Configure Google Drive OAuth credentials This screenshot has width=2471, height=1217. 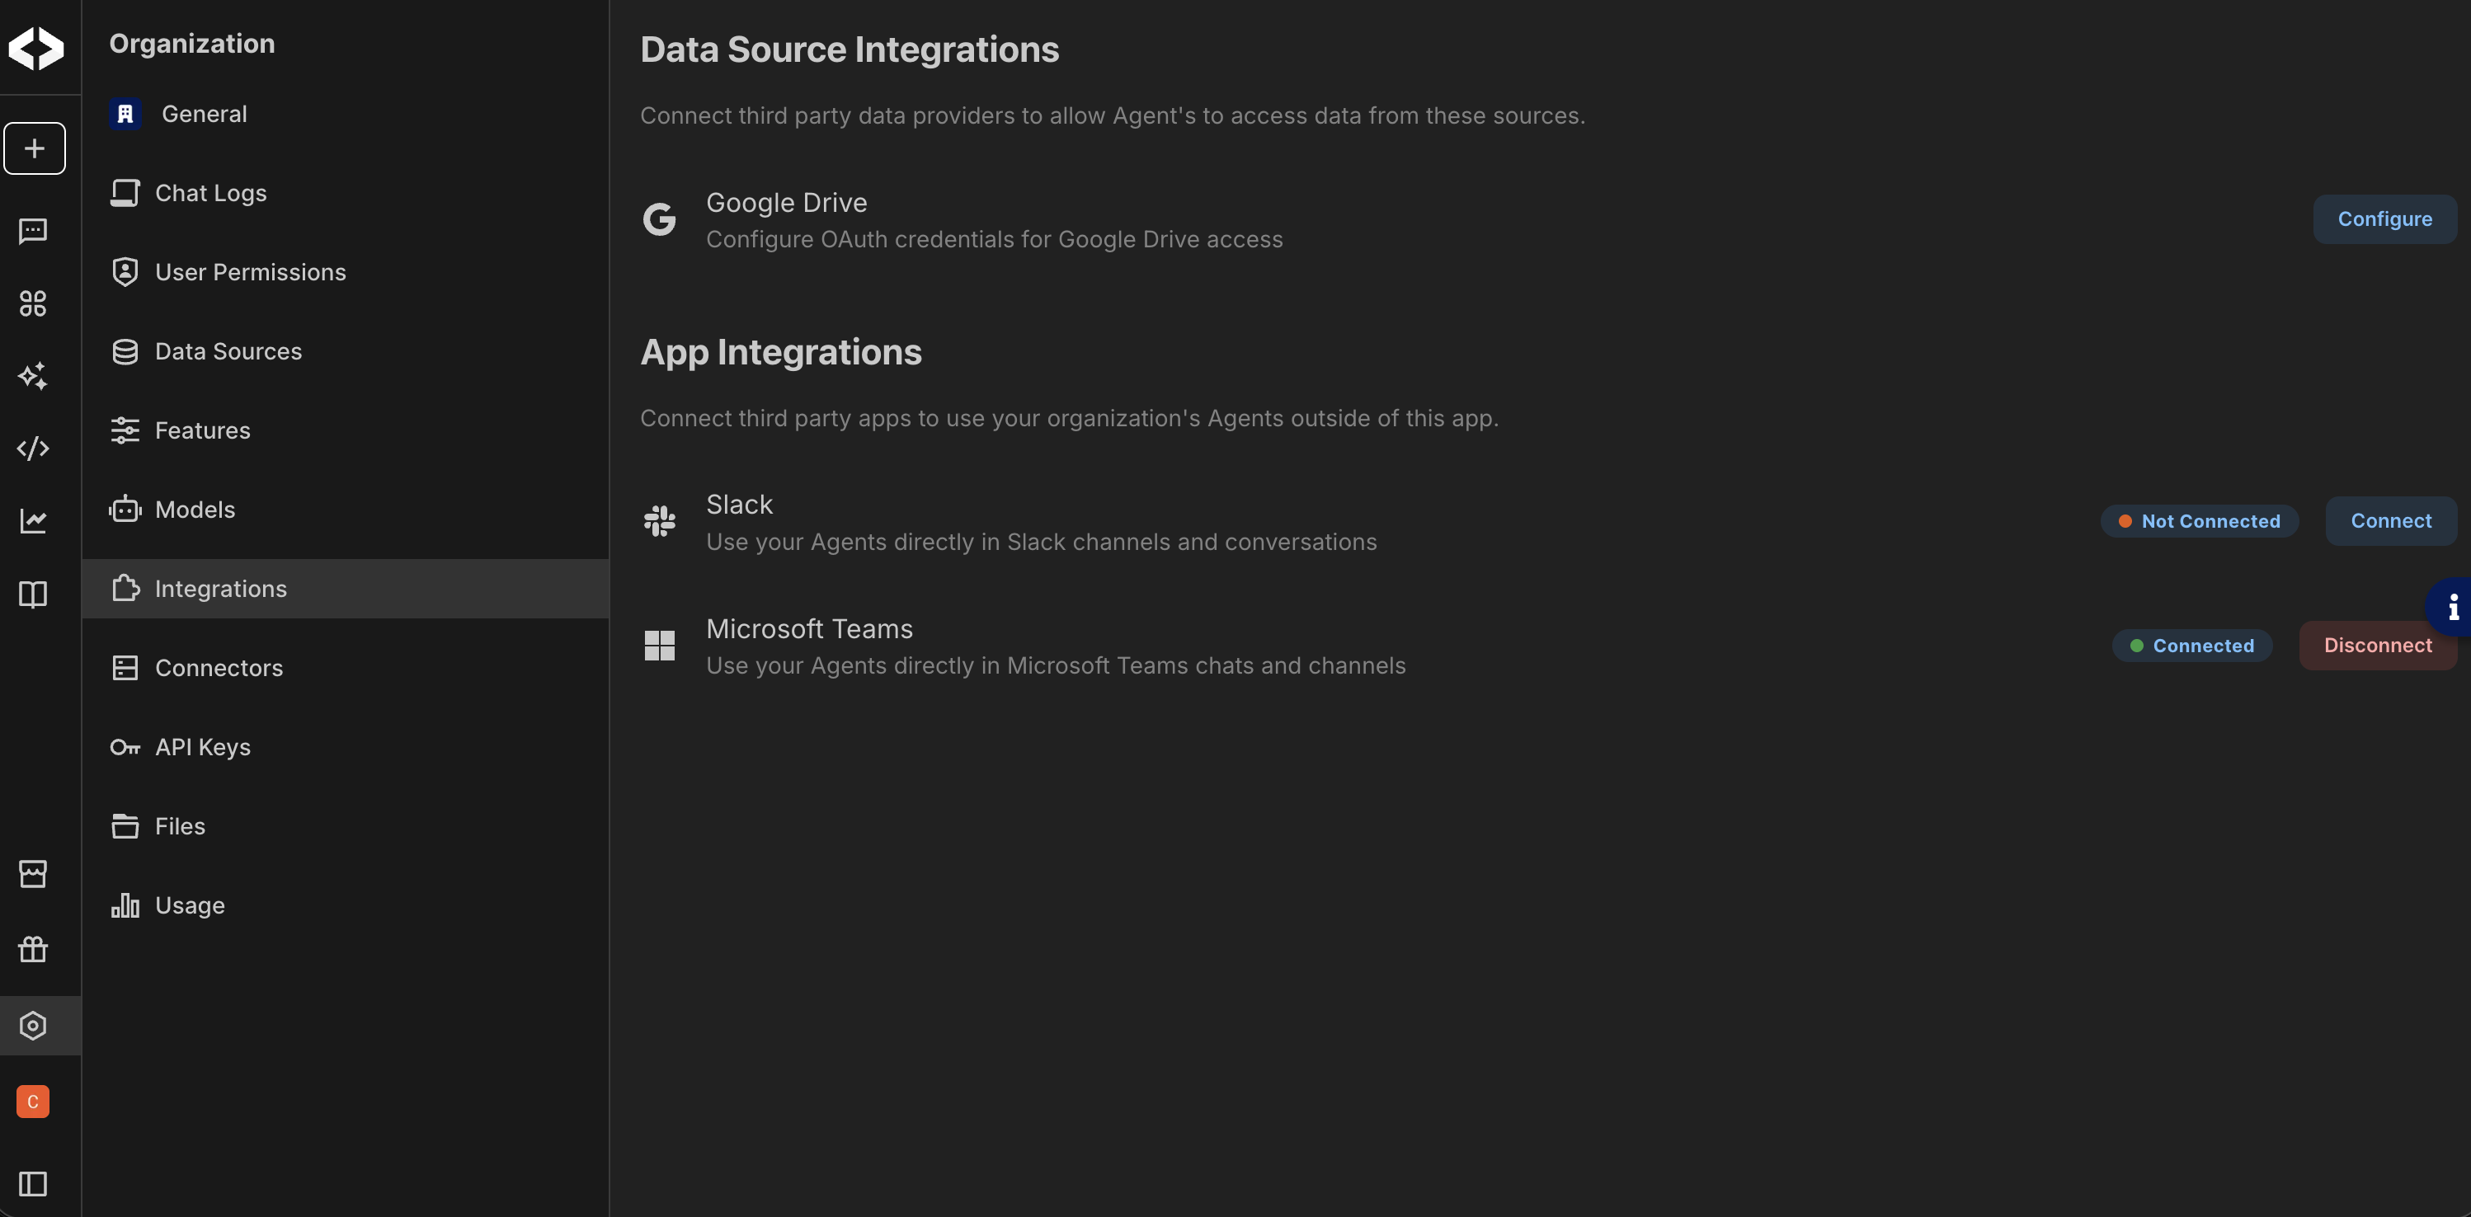point(2384,218)
